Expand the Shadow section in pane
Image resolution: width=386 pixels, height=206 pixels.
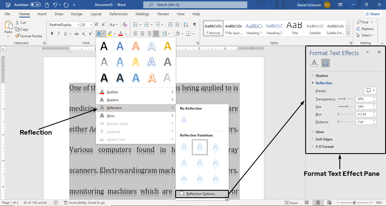(x=322, y=76)
